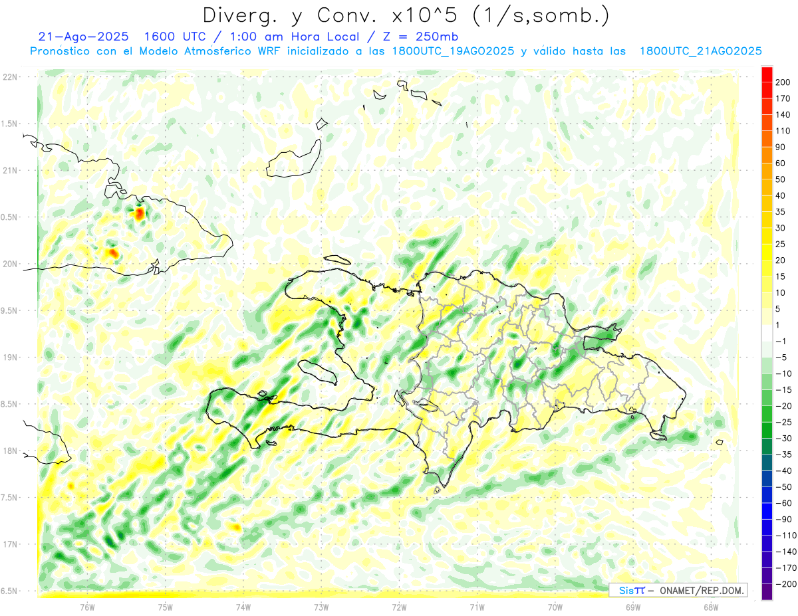Image resolution: width=798 pixels, height=616 pixels.
Task: Click the longitude label "74W"
Action: (x=243, y=607)
